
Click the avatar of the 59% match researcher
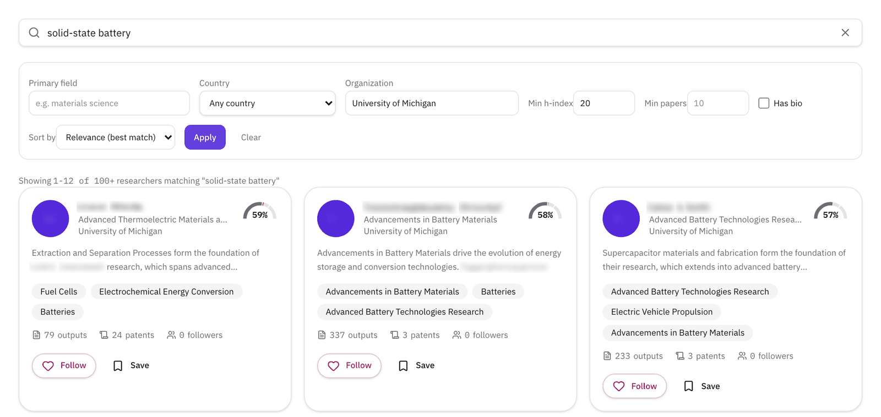click(x=50, y=218)
